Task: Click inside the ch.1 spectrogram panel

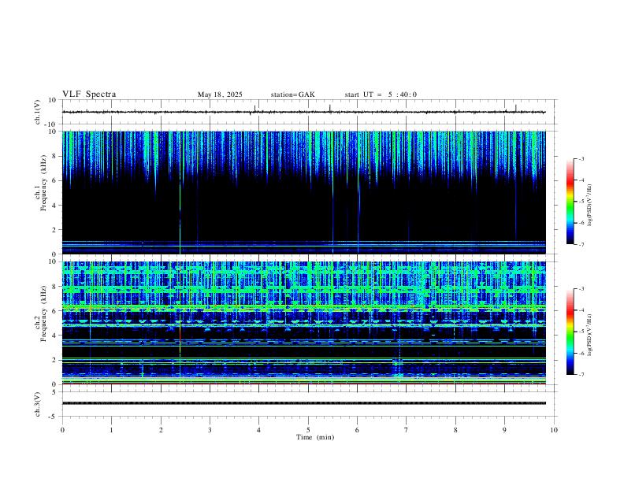Action: [304, 192]
